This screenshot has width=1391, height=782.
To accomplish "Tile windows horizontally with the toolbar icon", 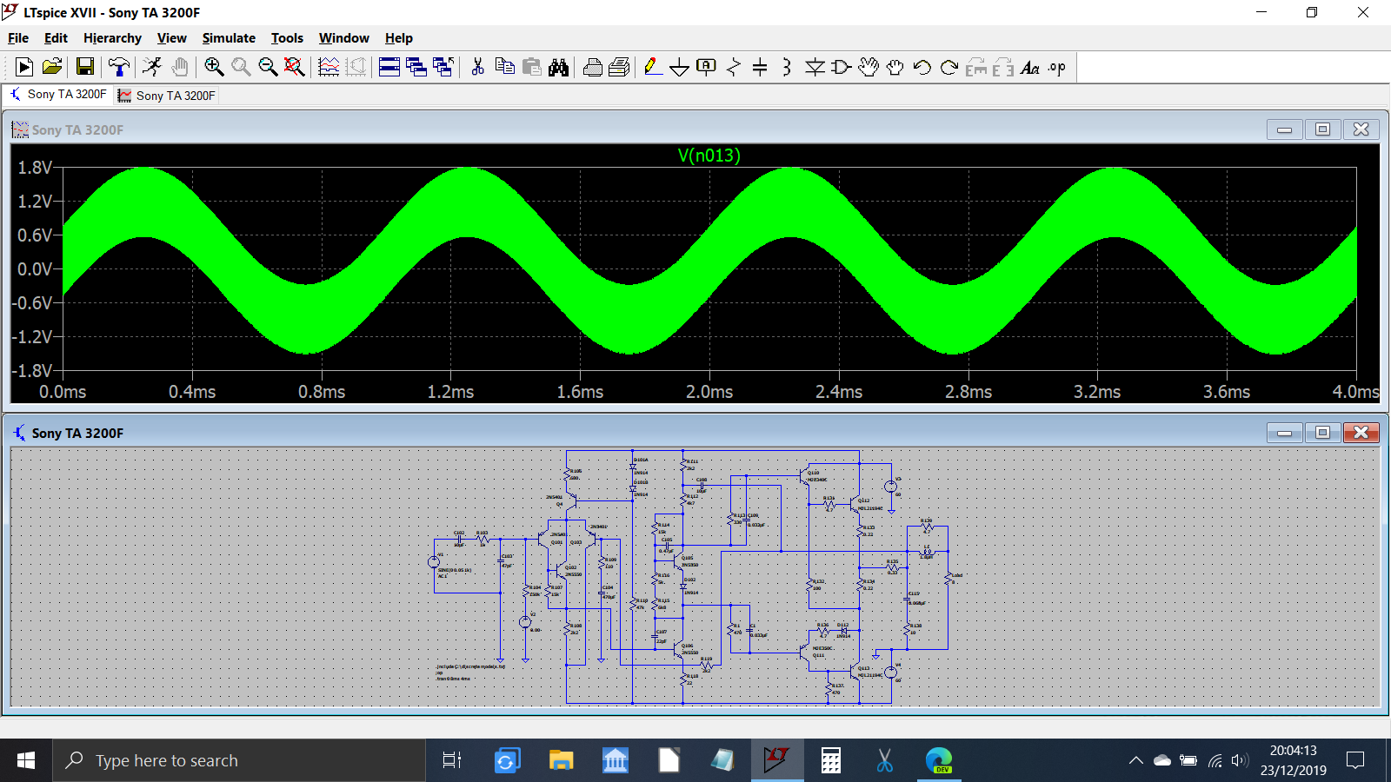I will pos(389,67).
